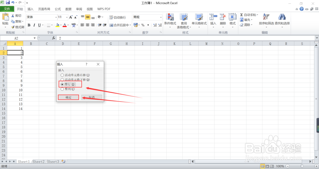The width and height of the screenshot is (319, 169).
Task: Switch to page layout view in status bar
Action: tap(267, 166)
